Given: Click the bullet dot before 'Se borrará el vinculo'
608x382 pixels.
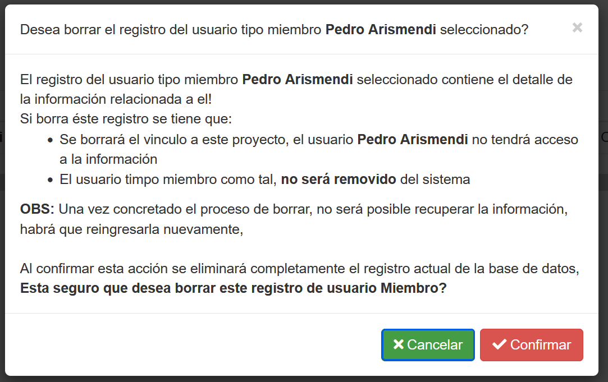Looking at the screenshot, I should (x=51, y=140).
